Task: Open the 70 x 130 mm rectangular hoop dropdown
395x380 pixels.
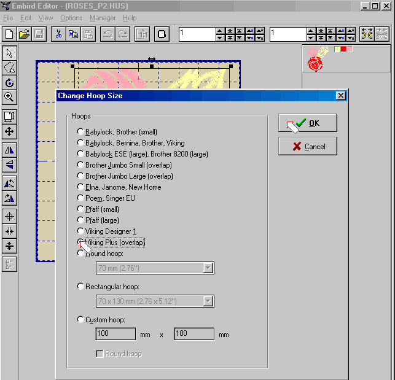Action: tap(208, 301)
